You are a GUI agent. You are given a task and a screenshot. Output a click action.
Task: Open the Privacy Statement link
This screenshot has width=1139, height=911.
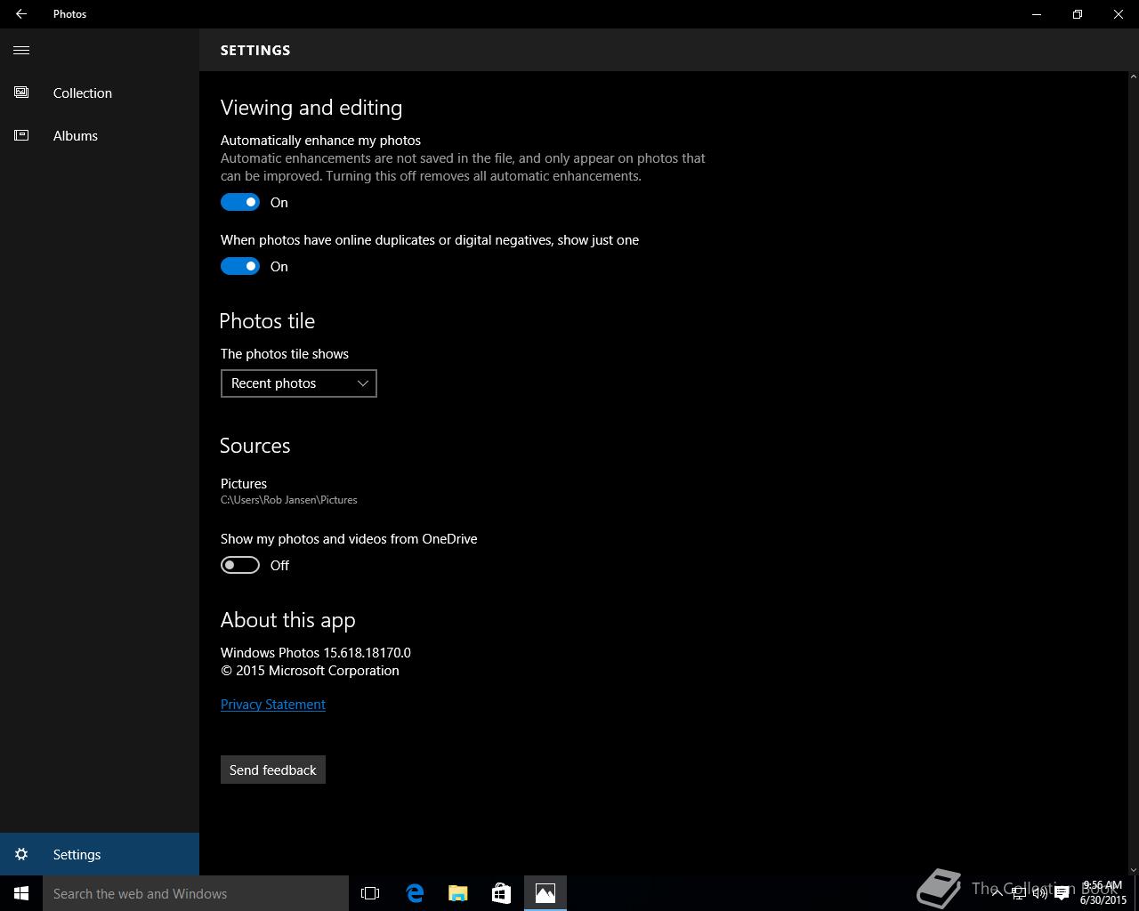point(273,705)
